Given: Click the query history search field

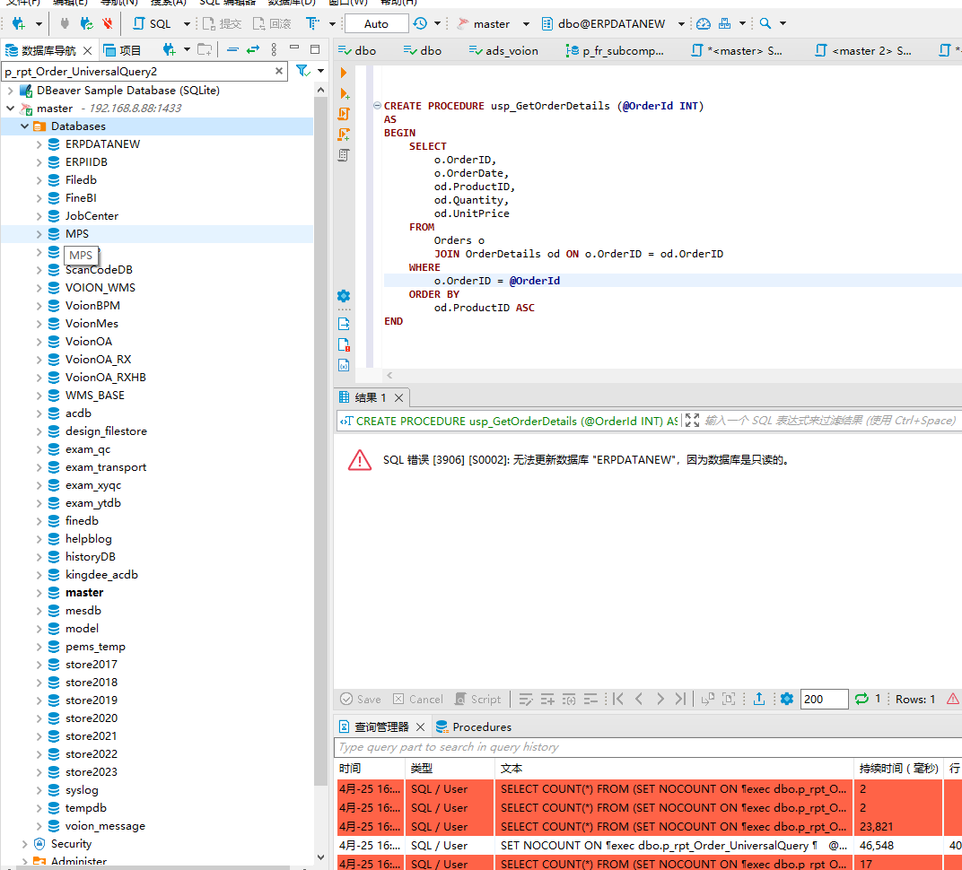Looking at the screenshot, I should 647,747.
